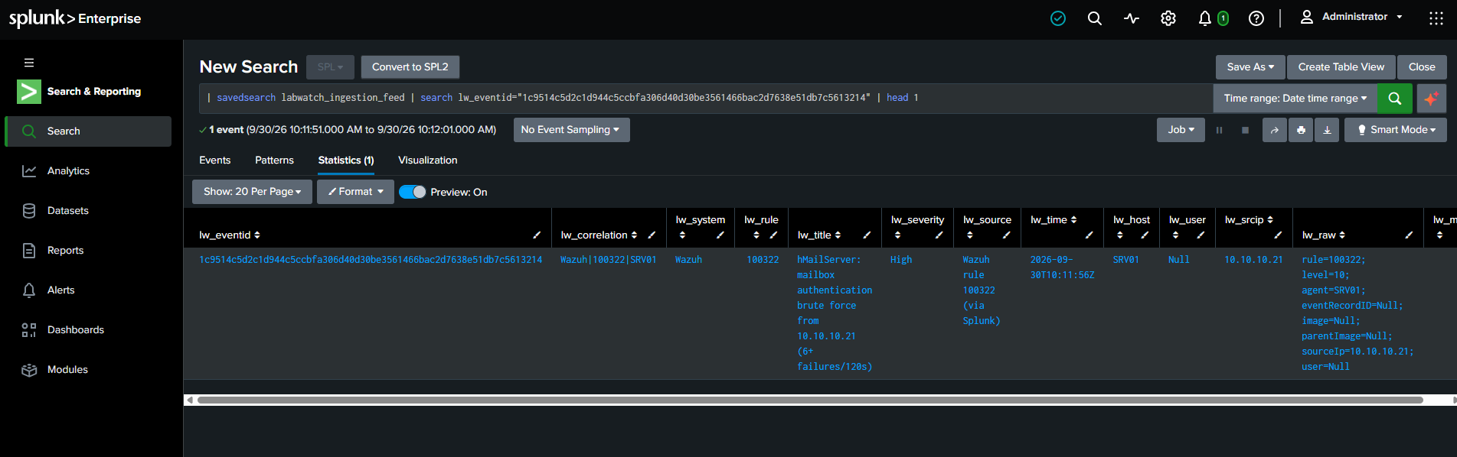Click the Close button

(1422, 67)
